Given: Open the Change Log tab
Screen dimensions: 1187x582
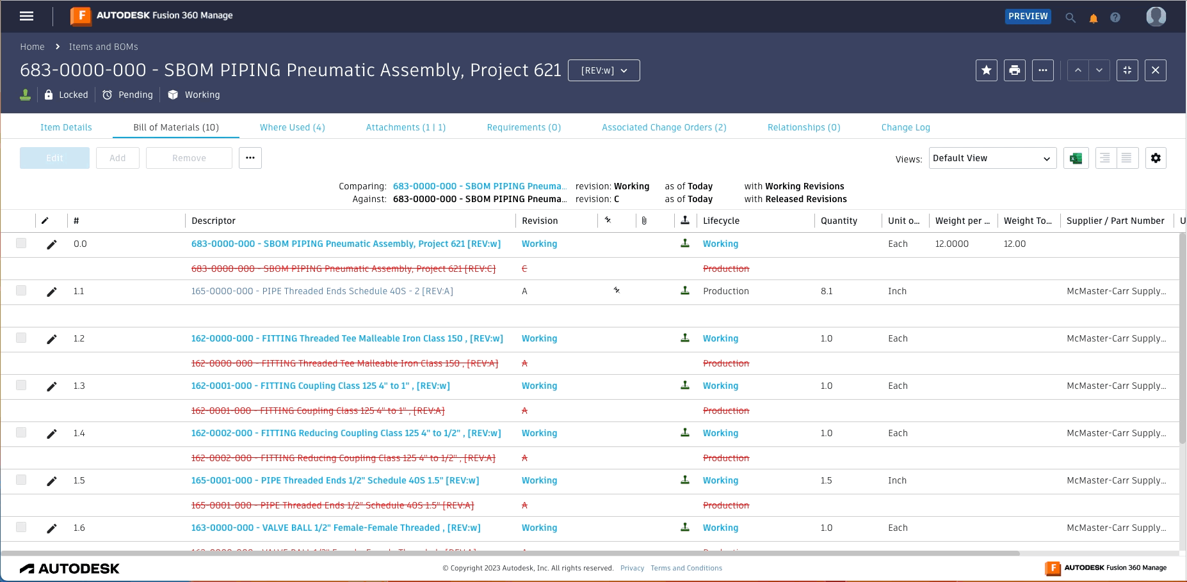Looking at the screenshot, I should click(x=906, y=127).
